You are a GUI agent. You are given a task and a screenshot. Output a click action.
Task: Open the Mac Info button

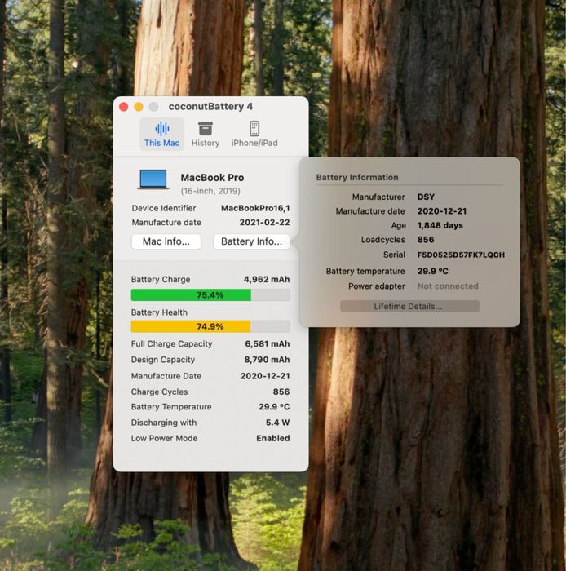pos(166,241)
